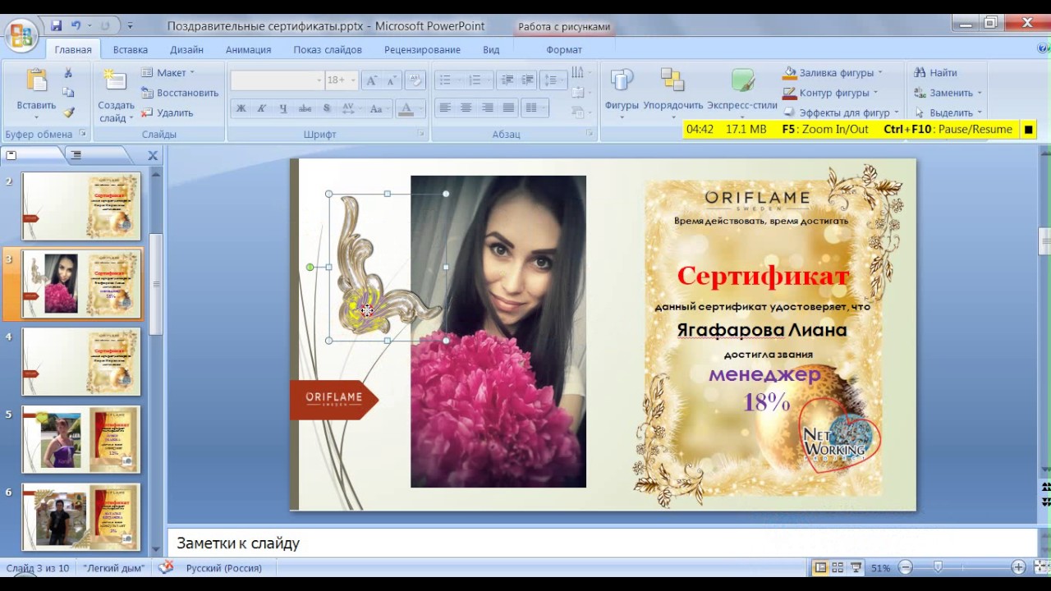The height and width of the screenshot is (591, 1051).
Task: Center the text in Абзац group
Action: pos(466,108)
